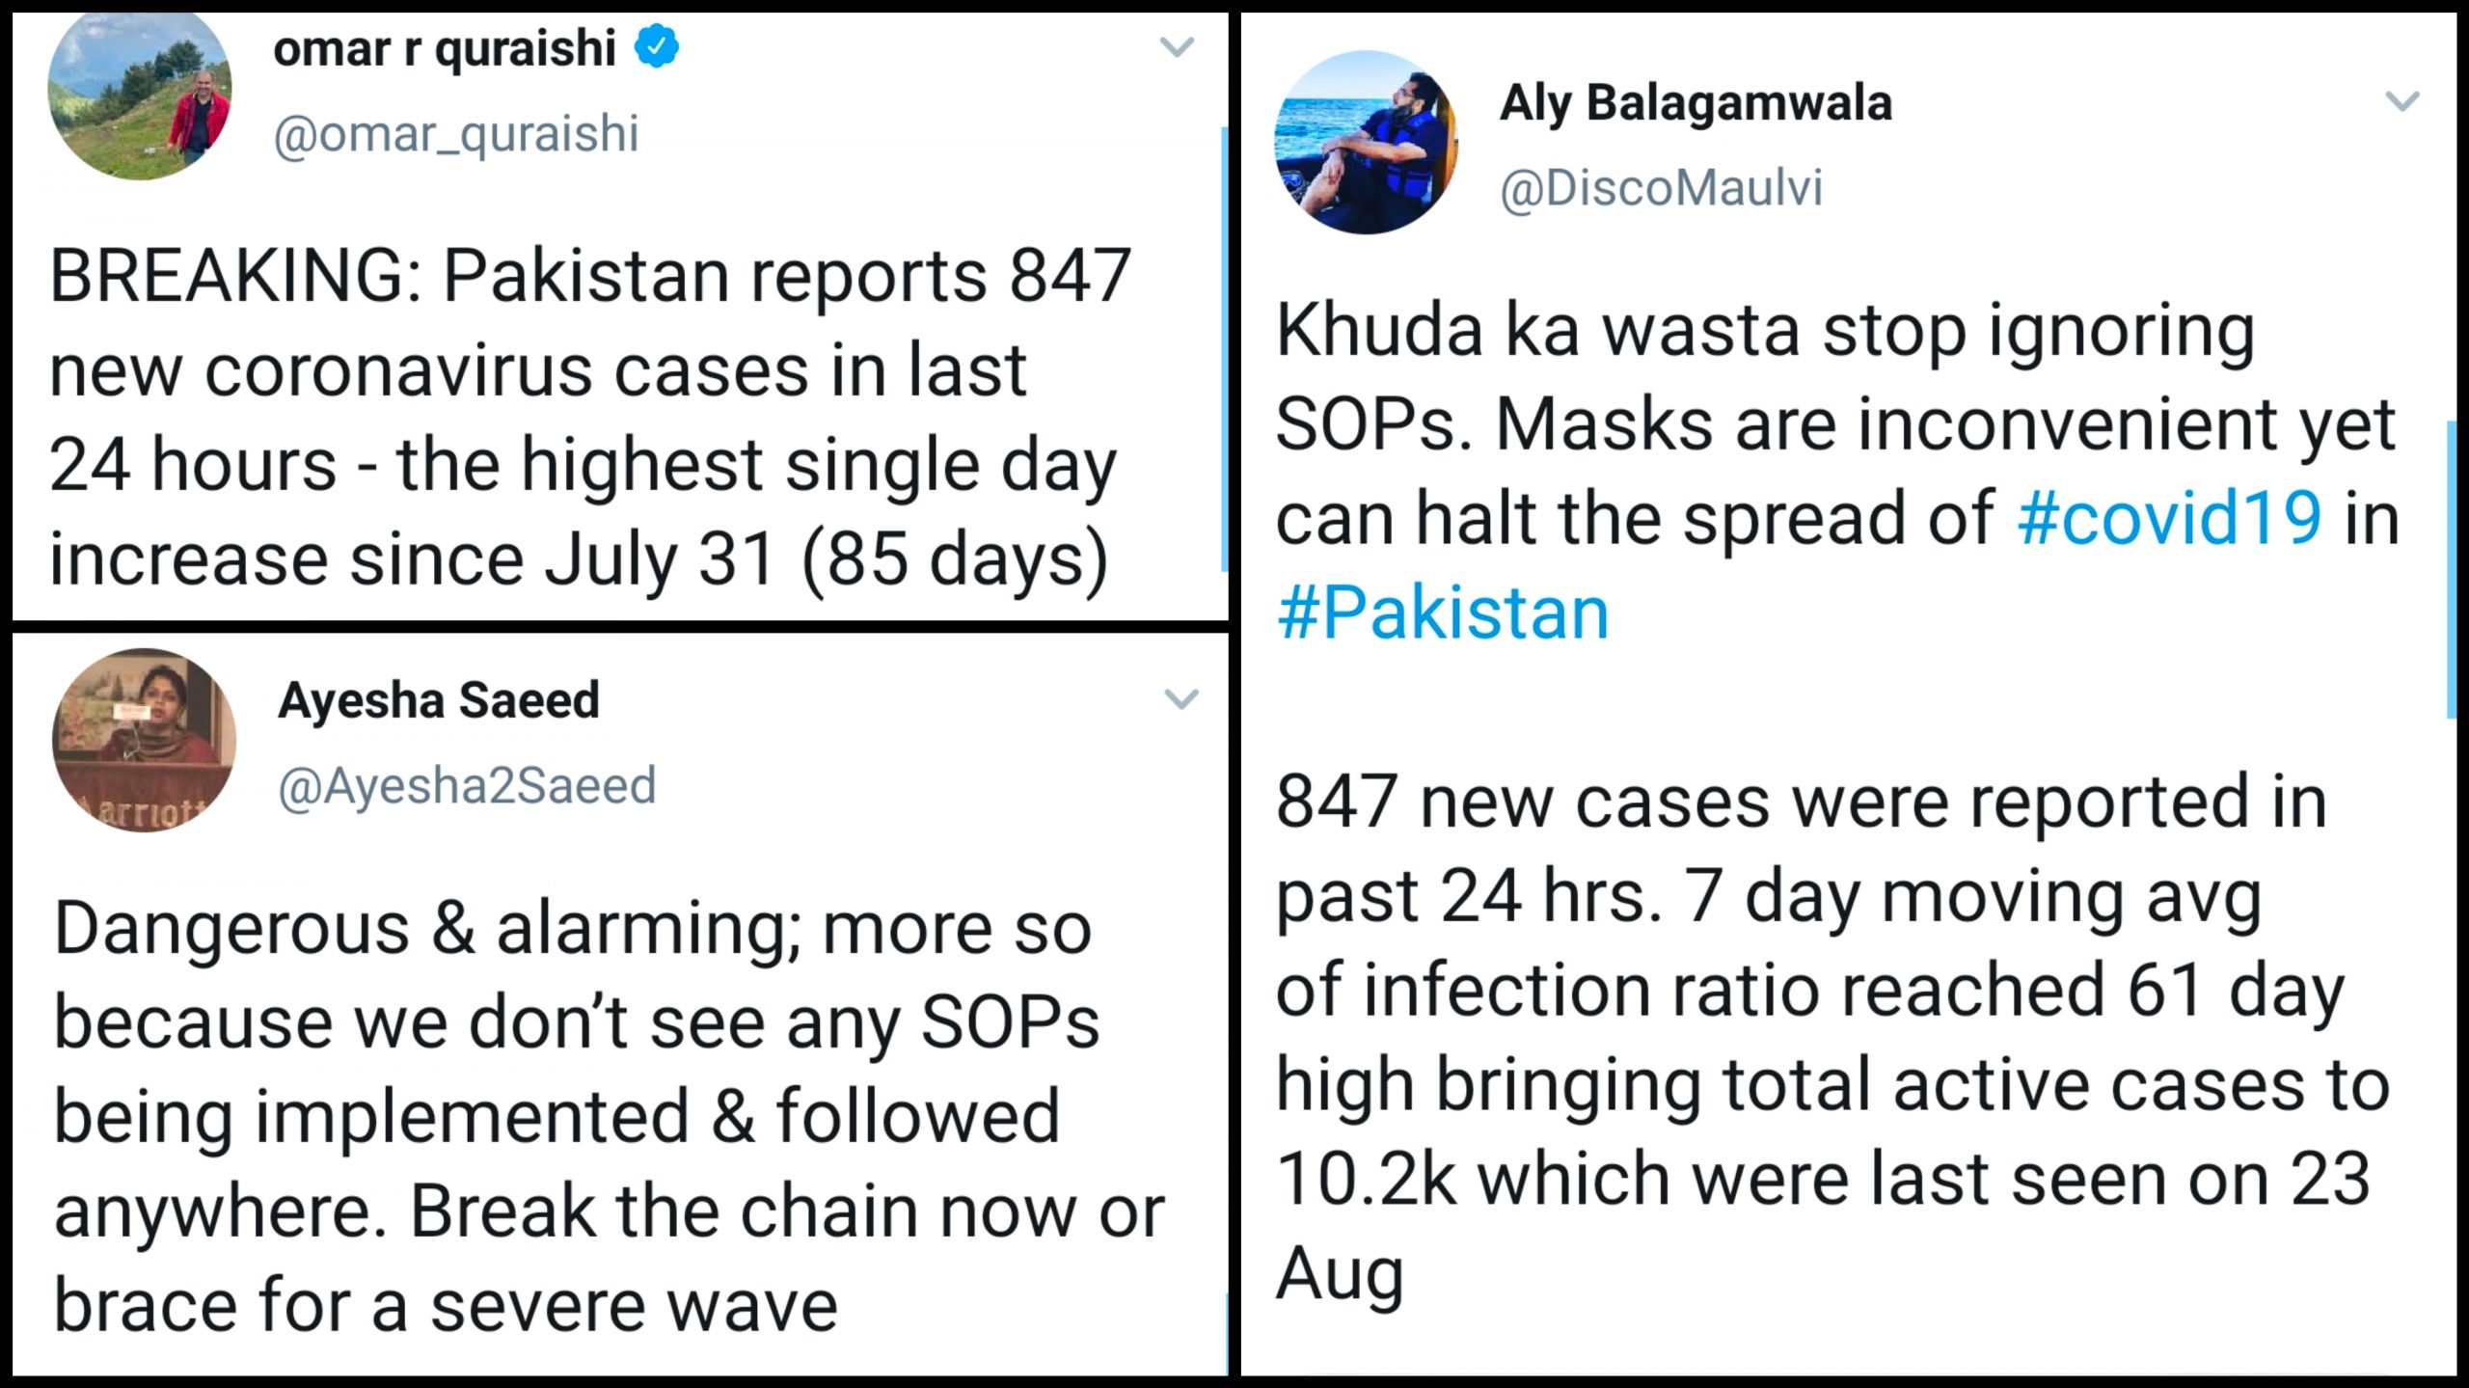Screen dimensions: 2469x1388
Task: Open the BREAKING Pakistan coronavirus cases tweet
Action: pos(588,417)
